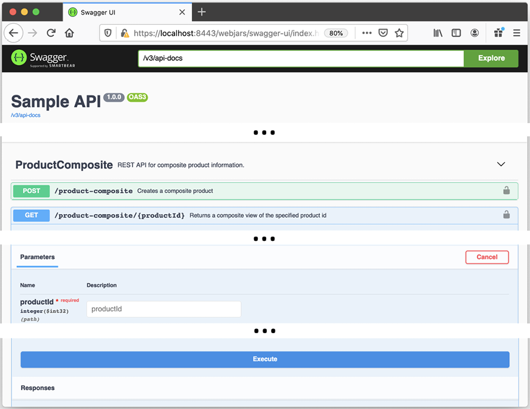Click the blue Execute button
The width and height of the screenshot is (530, 409).
pos(265,359)
